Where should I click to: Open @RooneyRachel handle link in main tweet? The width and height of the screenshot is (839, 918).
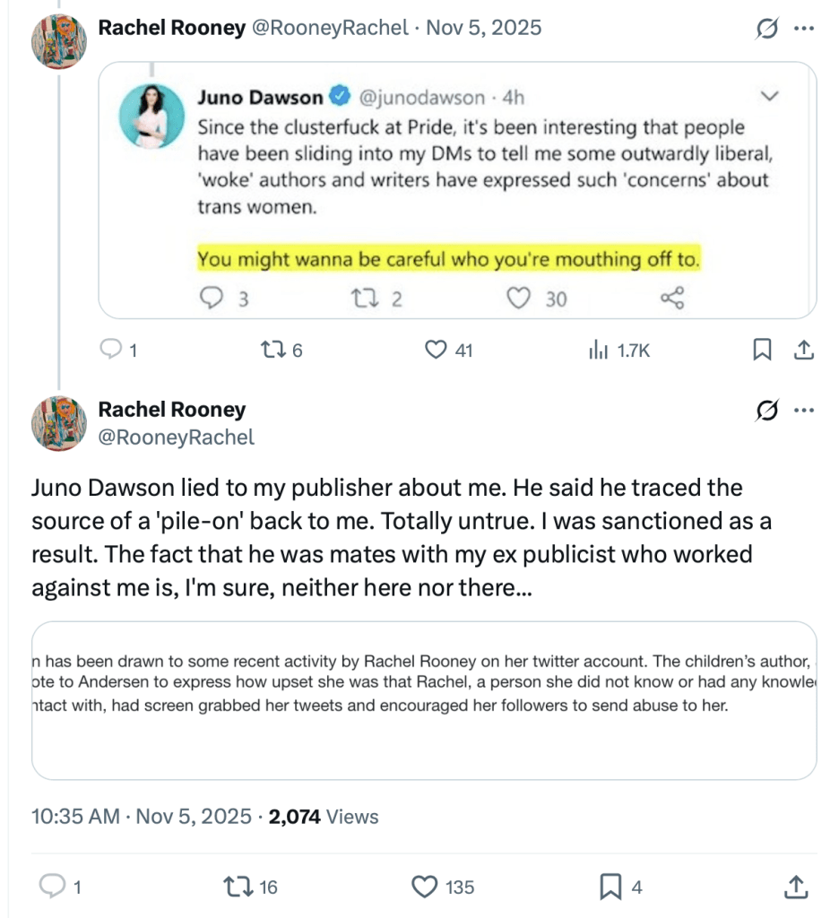(176, 437)
